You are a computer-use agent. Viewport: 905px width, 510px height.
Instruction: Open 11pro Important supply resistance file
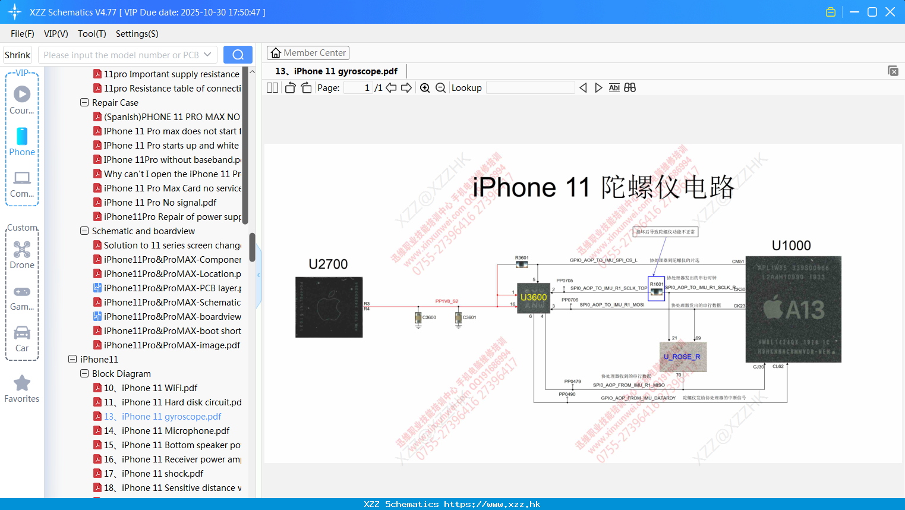click(x=166, y=74)
